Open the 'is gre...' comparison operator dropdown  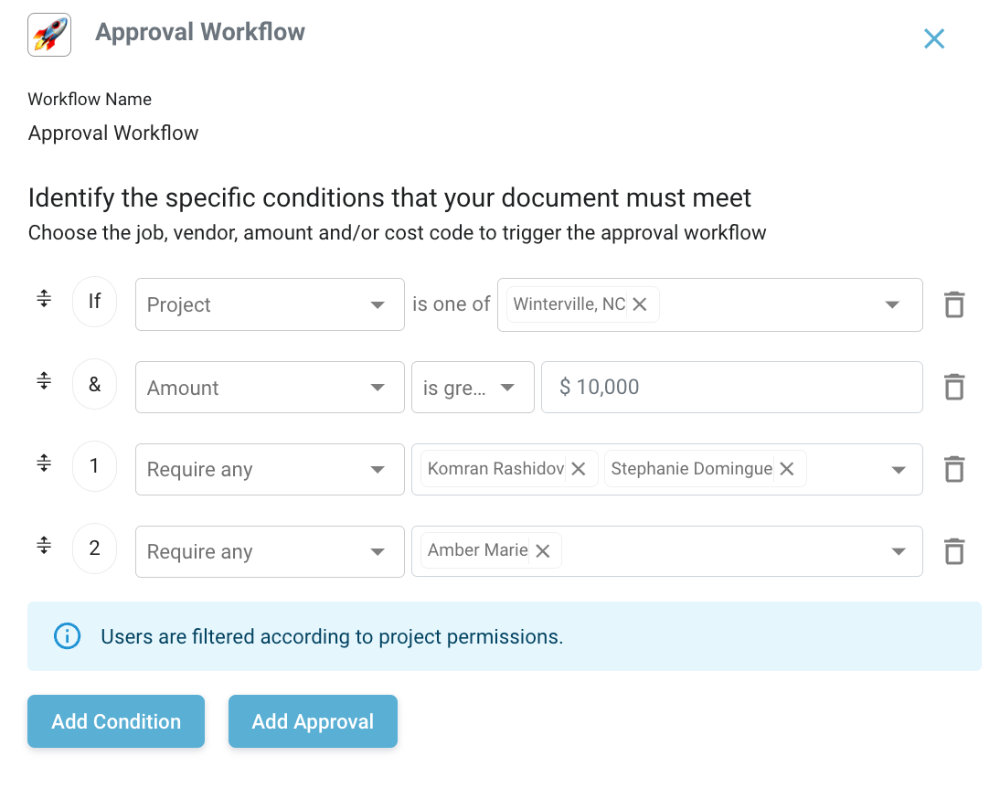(473, 387)
